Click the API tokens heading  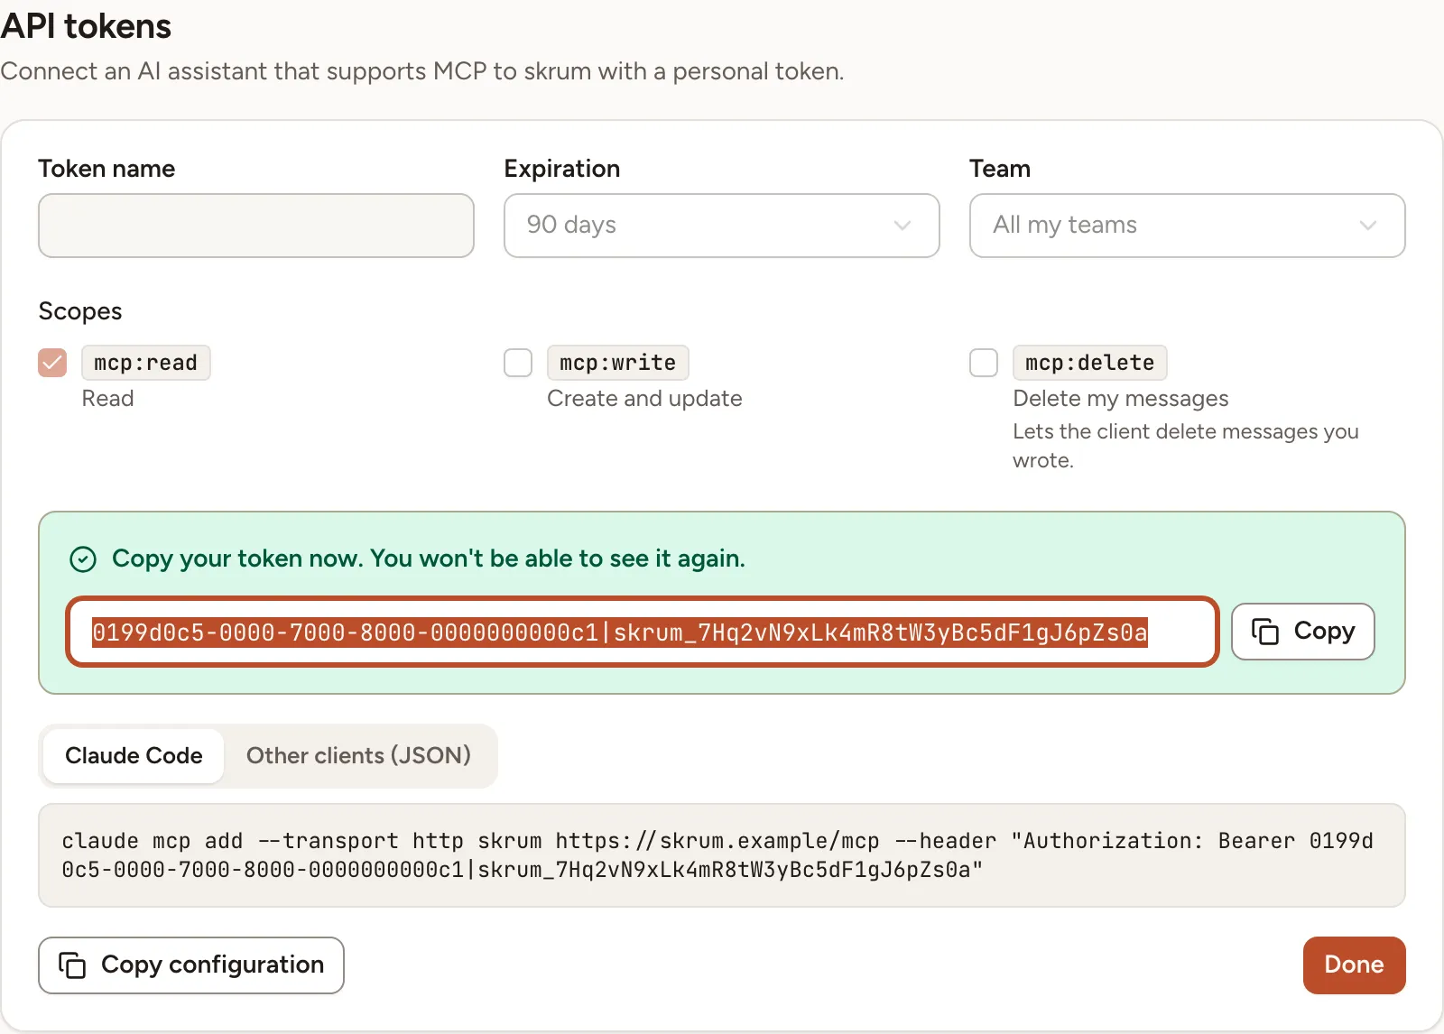tap(86, 26)
